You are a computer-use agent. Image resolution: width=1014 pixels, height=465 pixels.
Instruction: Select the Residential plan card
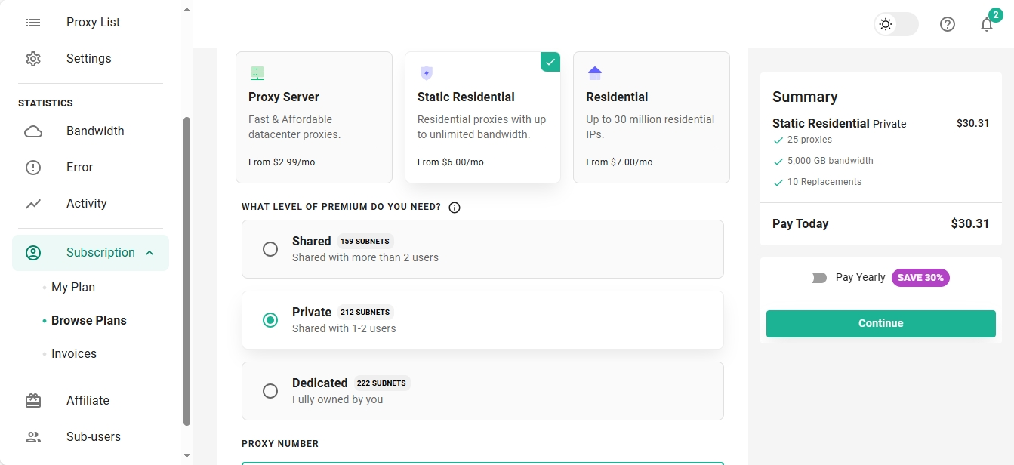click(652, 117)
